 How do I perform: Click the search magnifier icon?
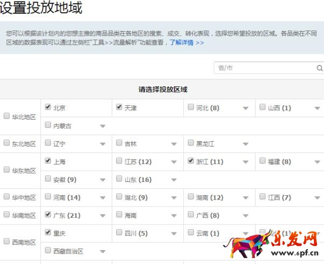click(320, 68)
